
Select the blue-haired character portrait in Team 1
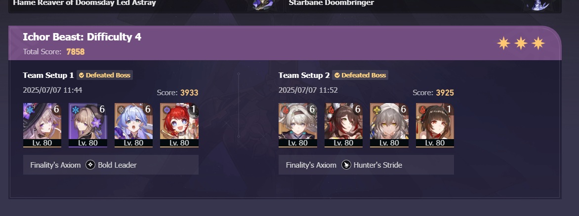134,125
